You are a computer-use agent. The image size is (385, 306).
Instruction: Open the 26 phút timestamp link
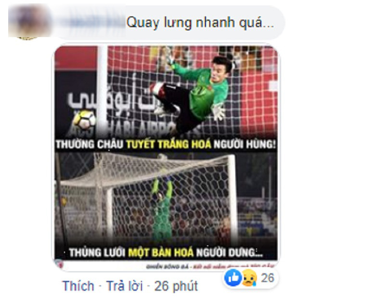[x=176, y=286]
